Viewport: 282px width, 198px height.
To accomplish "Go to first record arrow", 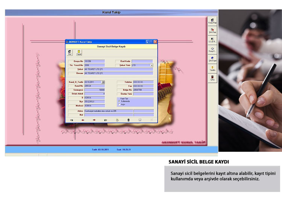I will 72,120.
